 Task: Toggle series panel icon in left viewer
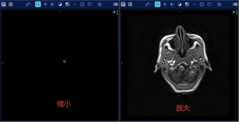(3, 4)
